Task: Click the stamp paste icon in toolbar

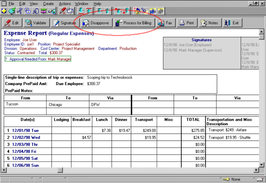Action: click(36, 11)
